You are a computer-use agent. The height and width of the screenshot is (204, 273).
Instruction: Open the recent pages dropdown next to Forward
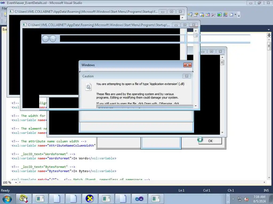tap(58, 39)
